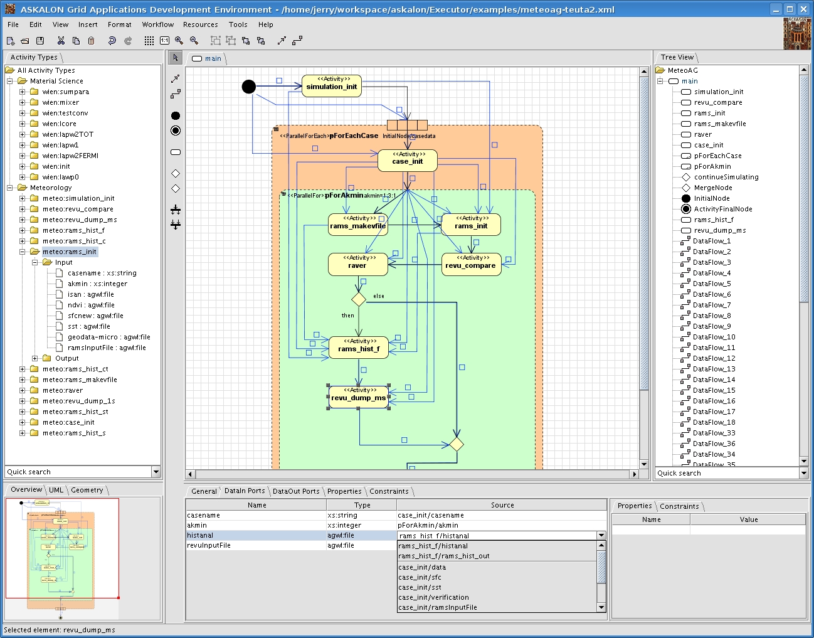Select the revu_compare activity node on canvas
Screen dimensions: 814x638
[471, 264]
